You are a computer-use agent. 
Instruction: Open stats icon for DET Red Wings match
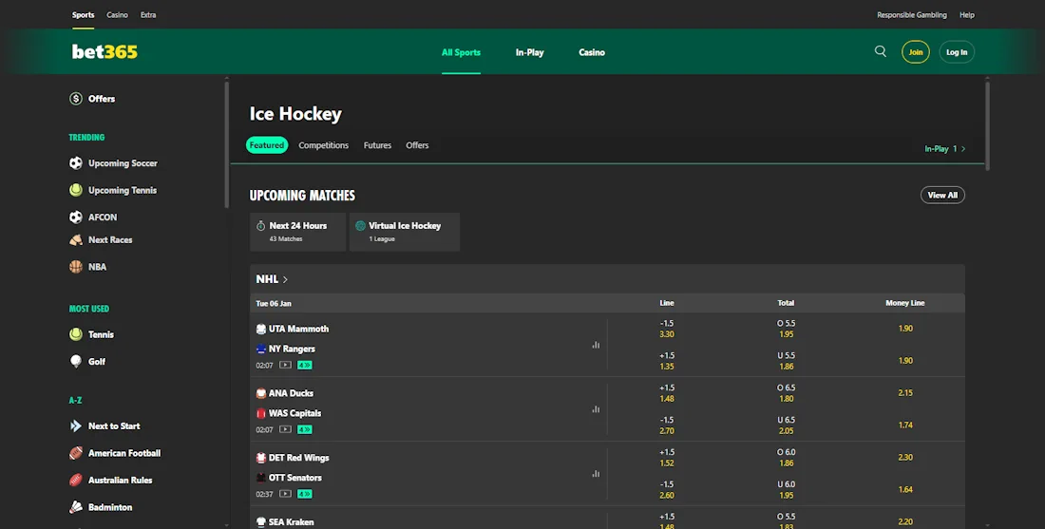point(596,474)
